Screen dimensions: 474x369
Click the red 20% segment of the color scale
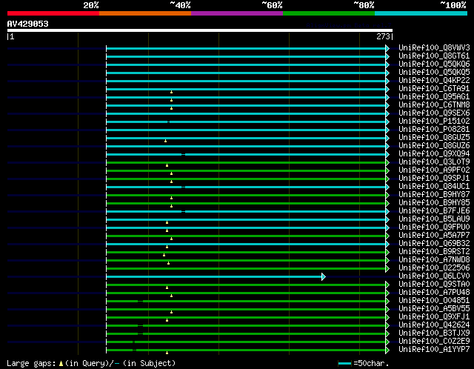point(53,13)
